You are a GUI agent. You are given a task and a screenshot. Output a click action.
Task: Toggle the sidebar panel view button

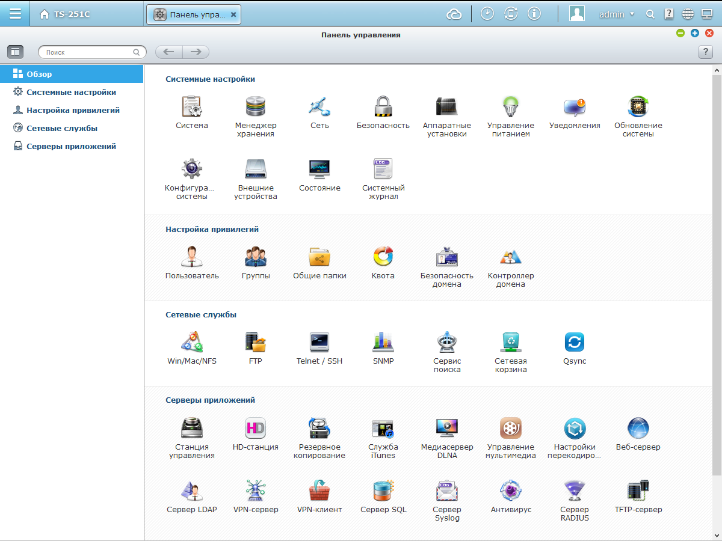15,52
